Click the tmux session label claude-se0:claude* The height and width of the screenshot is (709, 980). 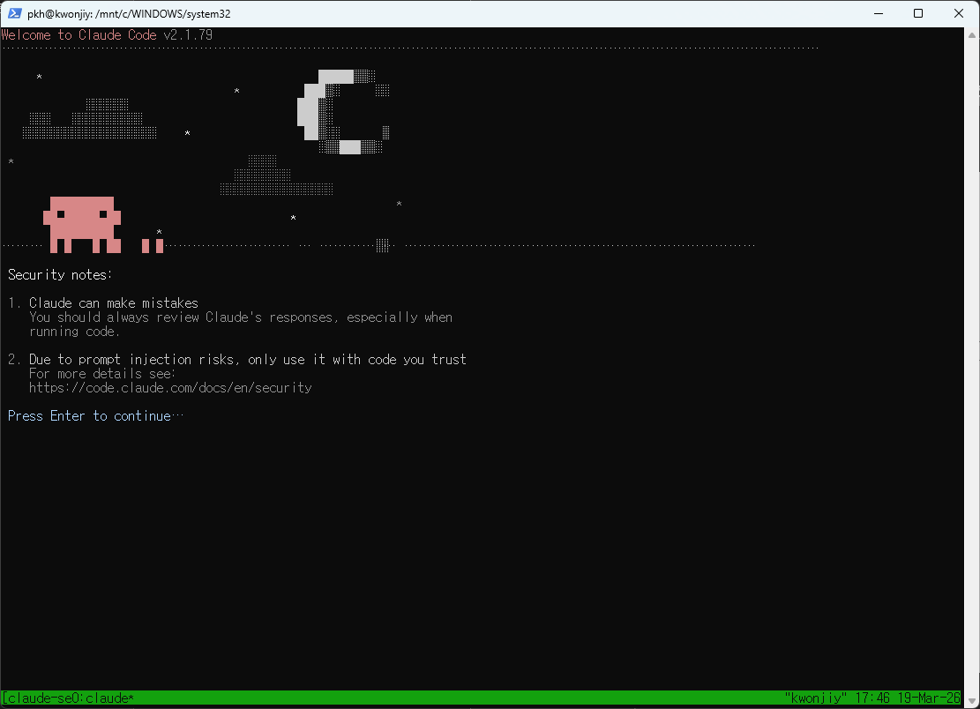[x=68, y=698]
